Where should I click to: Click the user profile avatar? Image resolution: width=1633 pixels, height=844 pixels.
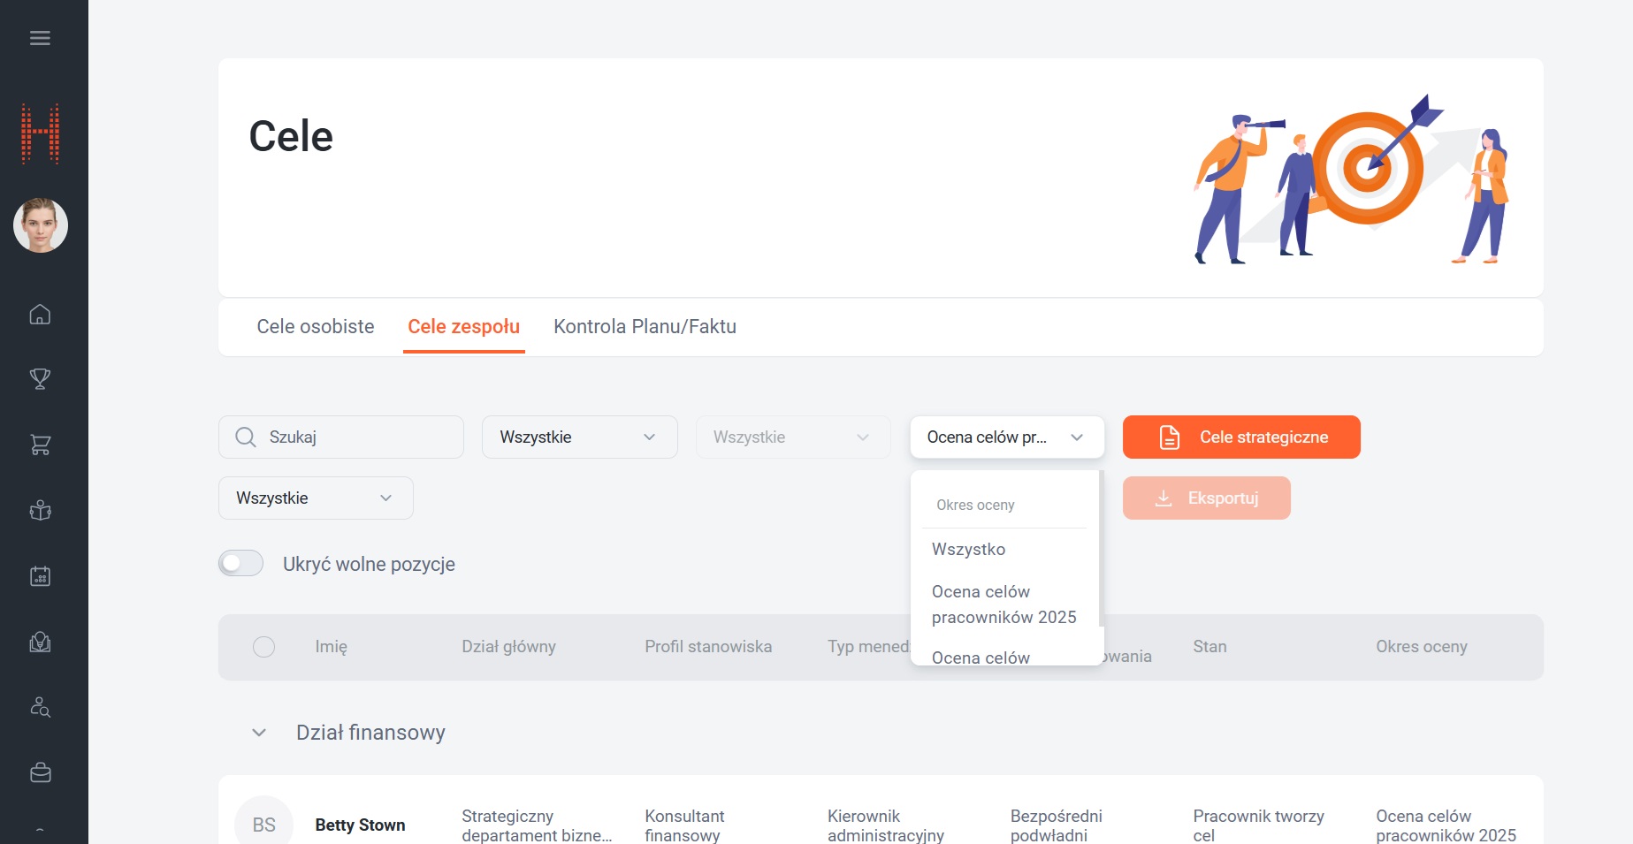coord(41,225)
